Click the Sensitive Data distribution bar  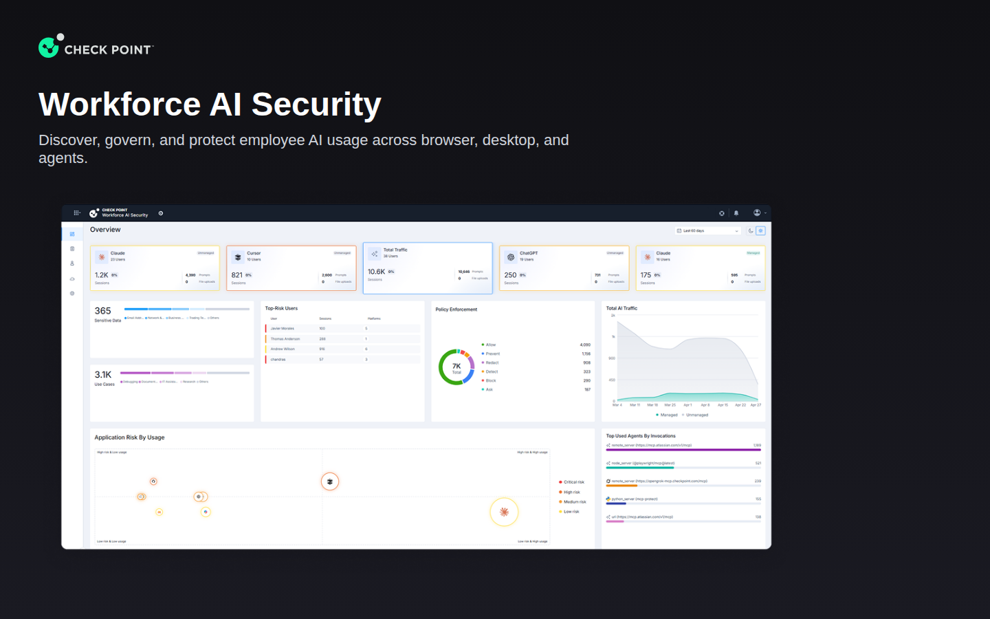pos(187,309)
